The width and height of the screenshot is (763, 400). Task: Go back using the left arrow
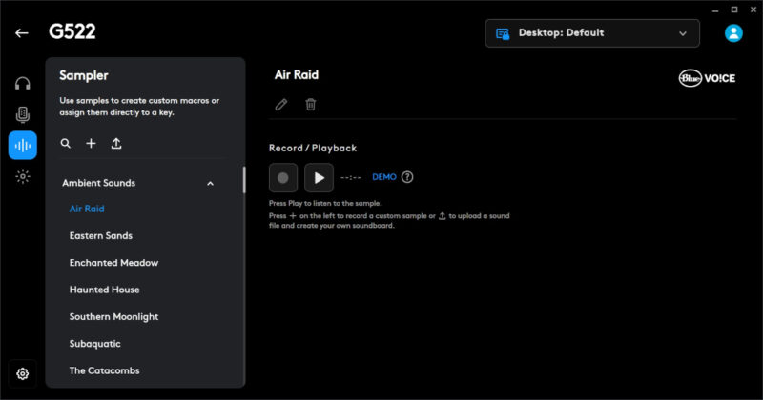(x=21, y=33)
